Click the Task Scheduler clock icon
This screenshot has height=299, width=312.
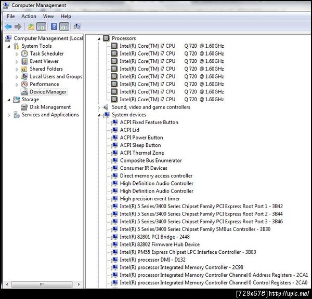point(24,53)
